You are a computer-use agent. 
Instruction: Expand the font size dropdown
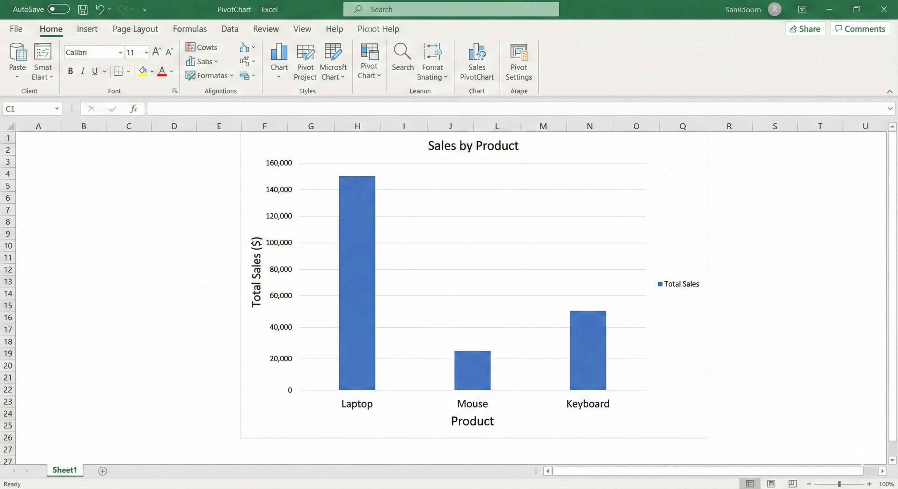[x=146, y=53]
